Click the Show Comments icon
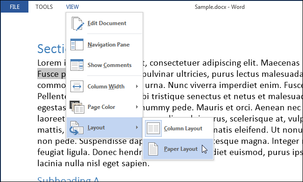This screenshot has height=182, width=303. click(77, 65)
